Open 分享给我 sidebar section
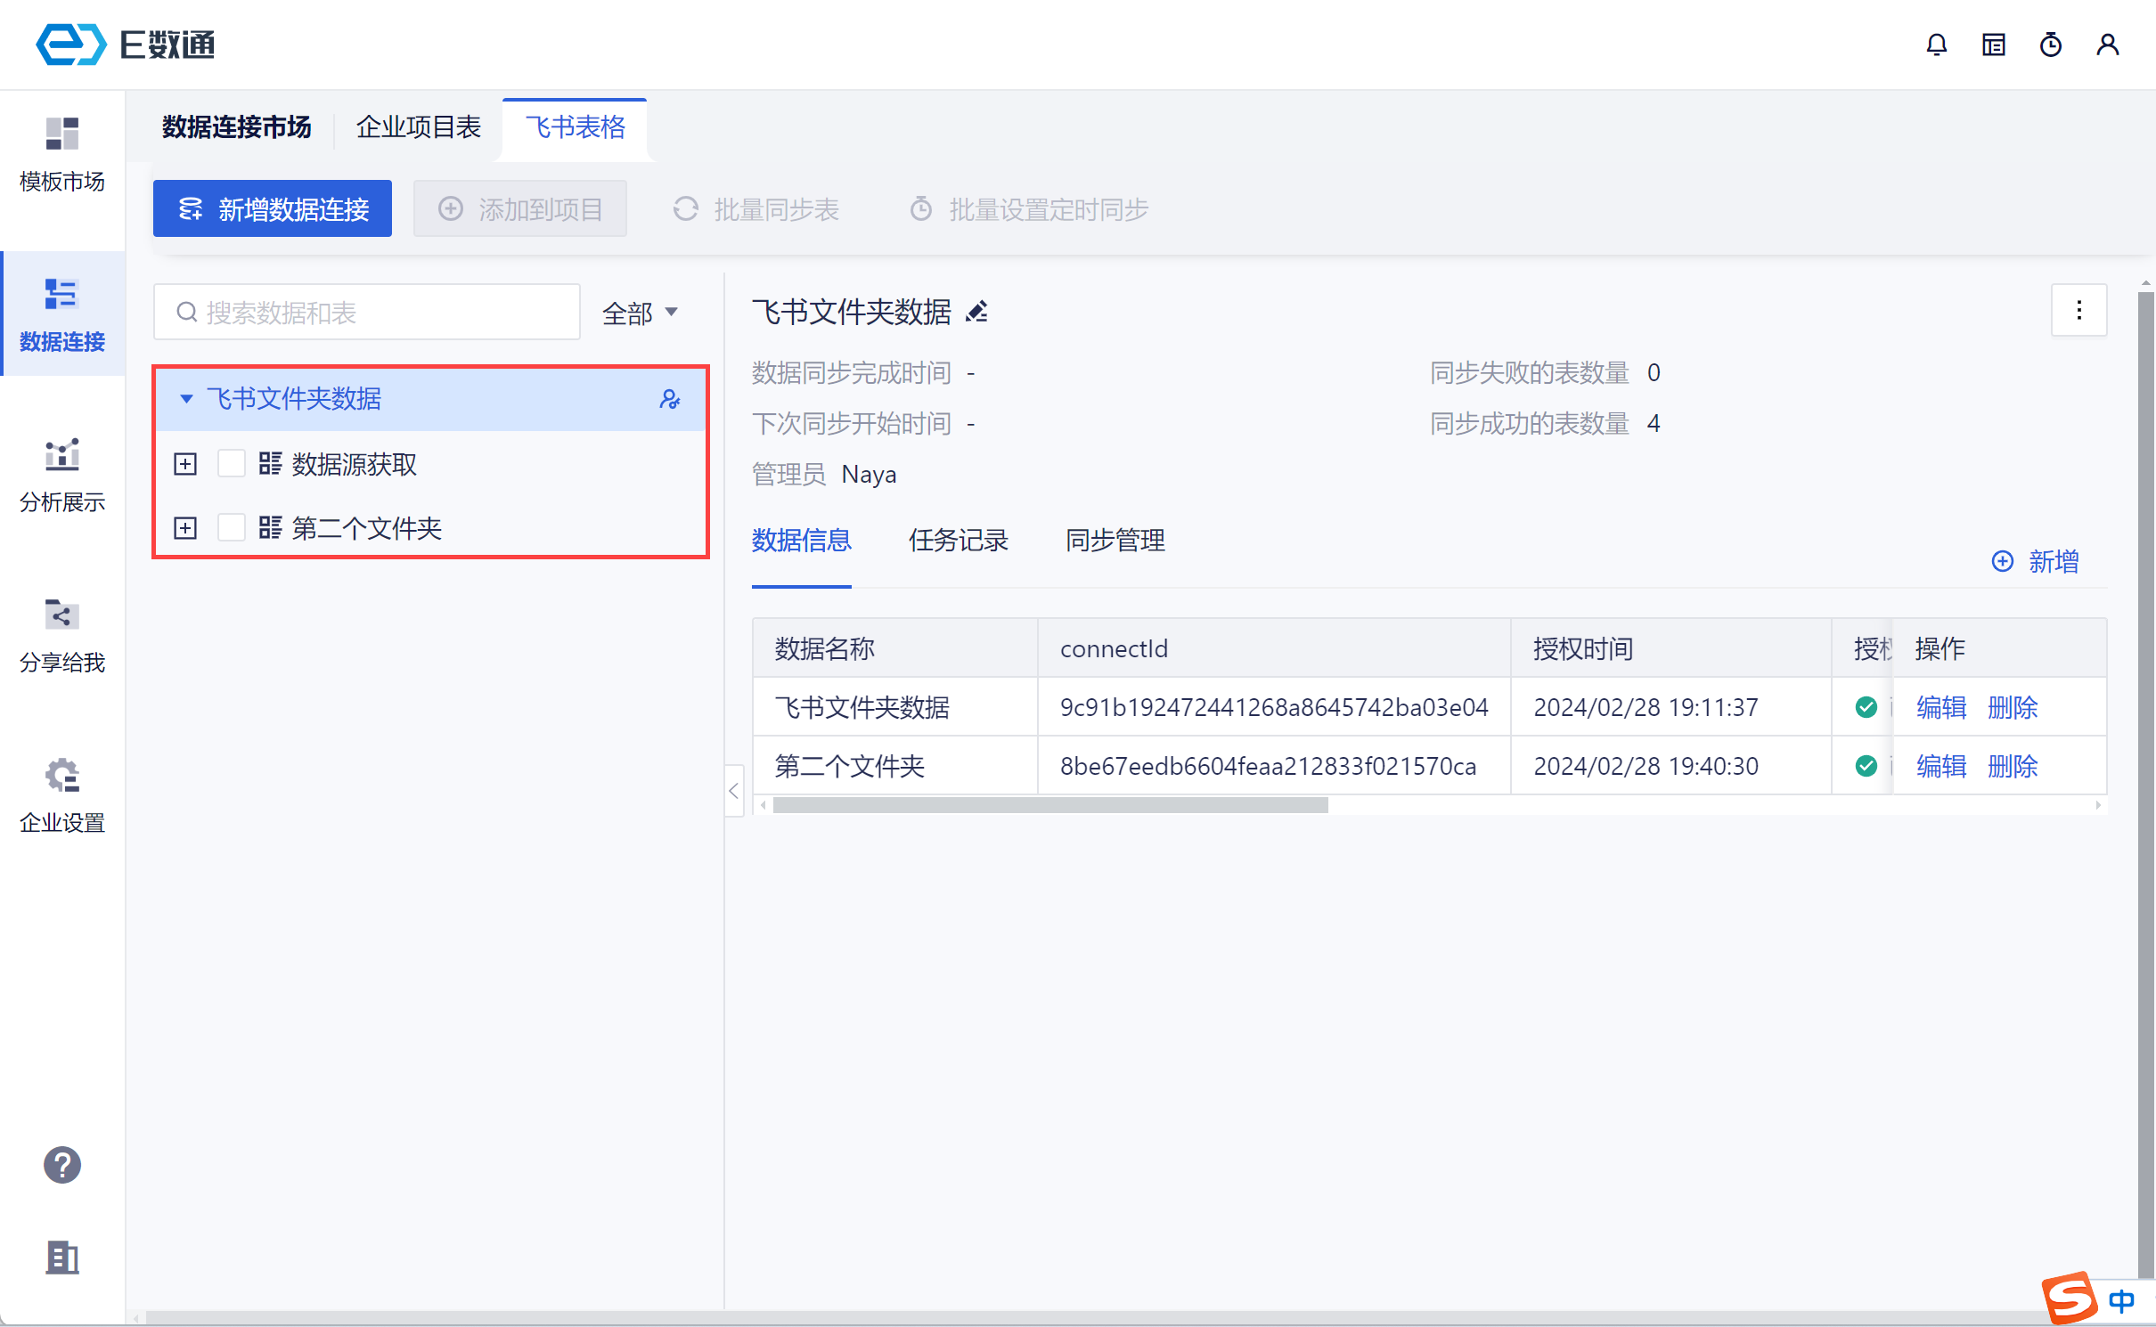 pos(62,635)
